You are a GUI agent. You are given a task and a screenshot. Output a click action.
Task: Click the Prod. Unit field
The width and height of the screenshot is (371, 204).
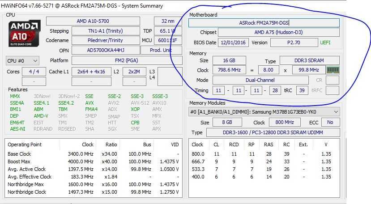pyautogui.click(x=161, y=50)
